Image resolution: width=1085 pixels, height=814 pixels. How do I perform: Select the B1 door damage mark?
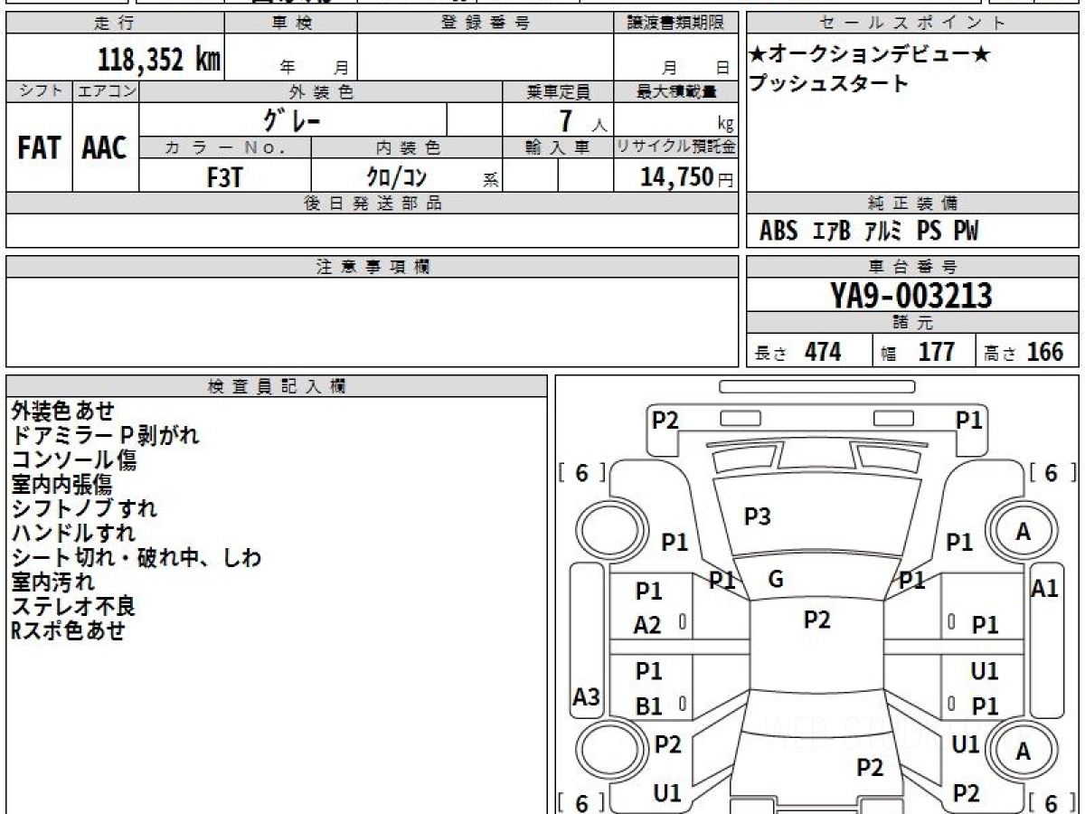649,706
